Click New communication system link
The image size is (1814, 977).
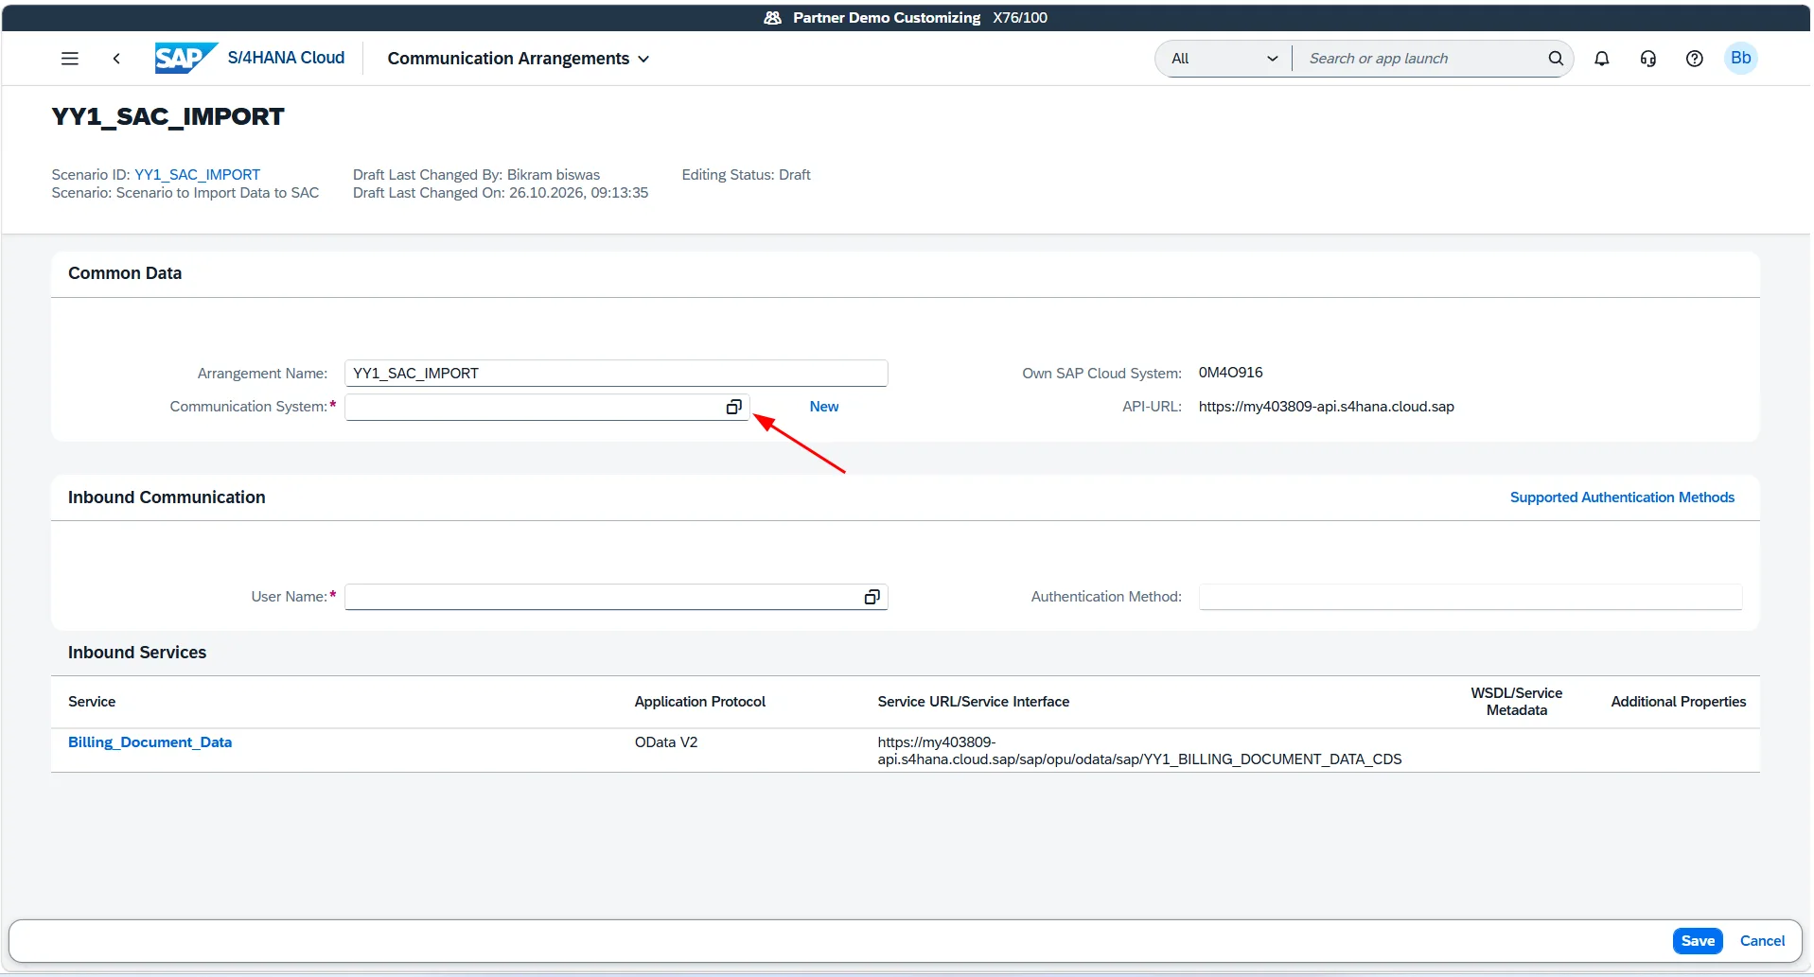pyautogui.click(x=823, y=407)
